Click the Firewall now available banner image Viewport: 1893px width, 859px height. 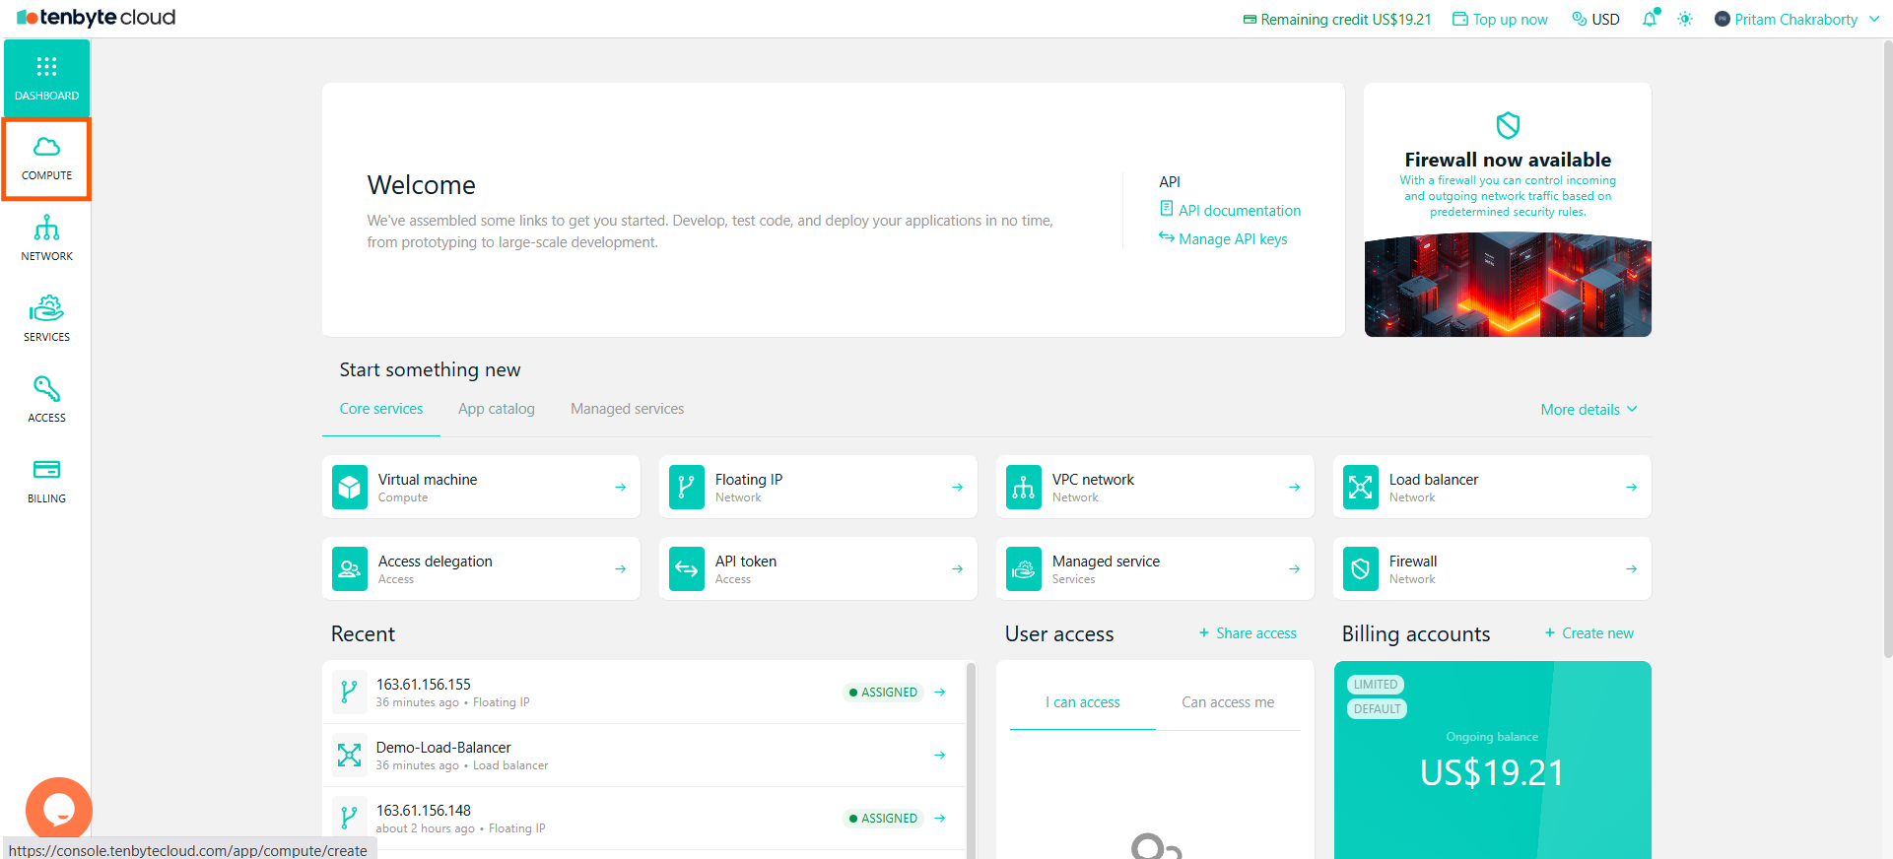(1508, 285)
